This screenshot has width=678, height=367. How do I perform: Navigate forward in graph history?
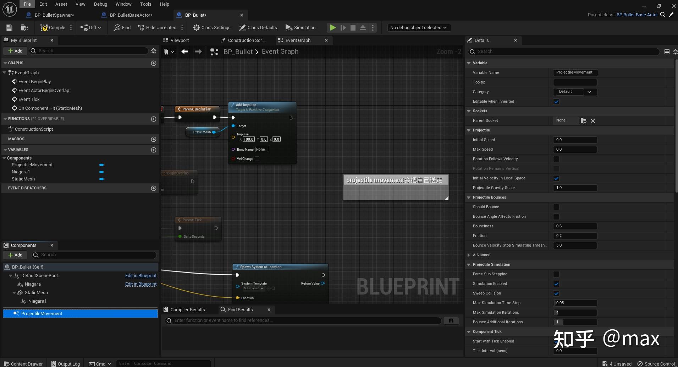point(198,52)
